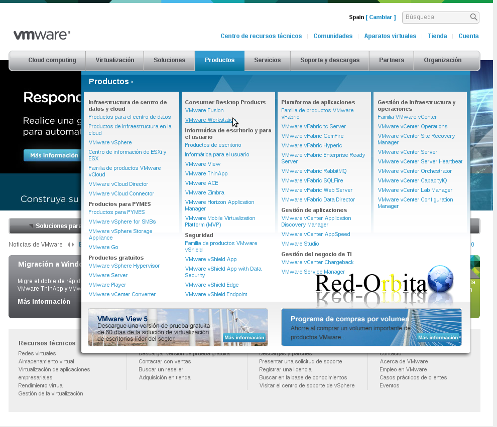Open VMware Player link
497x427 pixels.
coord(107,285)
